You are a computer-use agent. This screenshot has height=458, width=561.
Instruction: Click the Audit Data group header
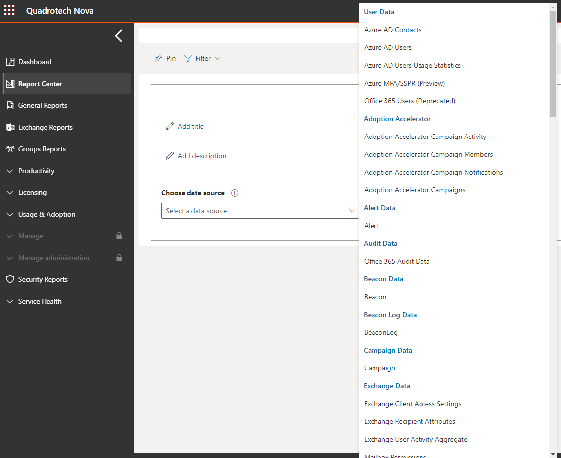click(x=380, y=244)
